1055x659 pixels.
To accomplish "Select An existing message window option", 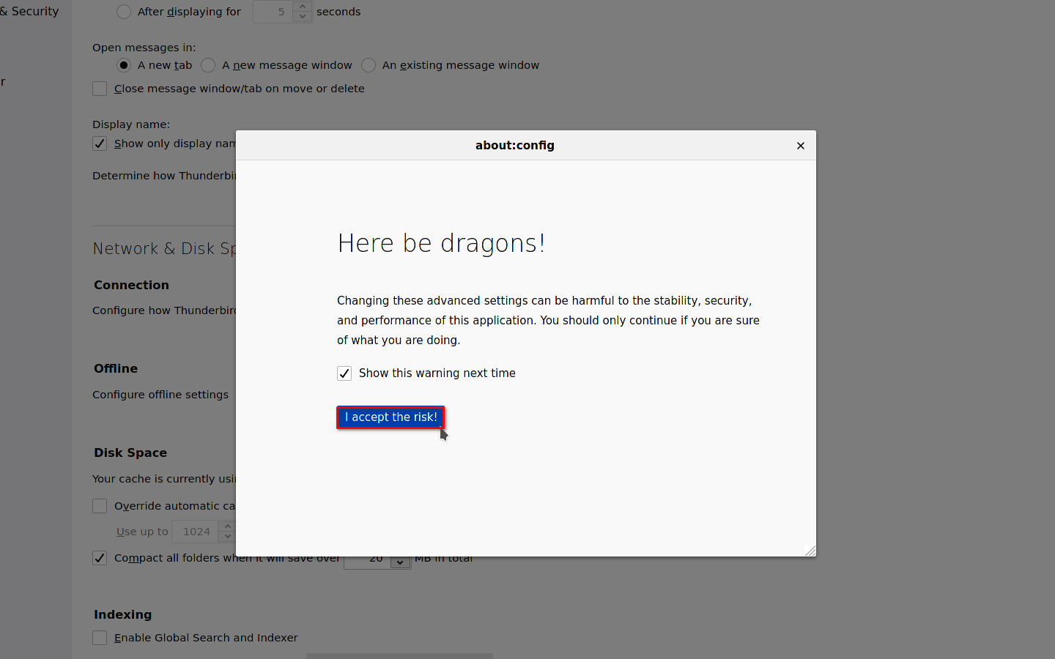I will tap(369, 65).
